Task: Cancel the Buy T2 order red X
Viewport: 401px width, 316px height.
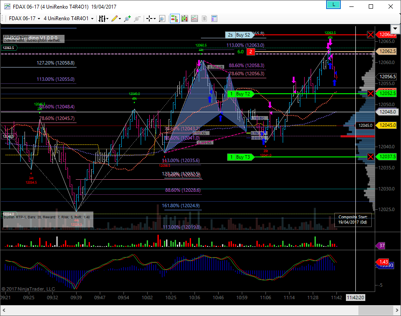Action: [370, 94]
